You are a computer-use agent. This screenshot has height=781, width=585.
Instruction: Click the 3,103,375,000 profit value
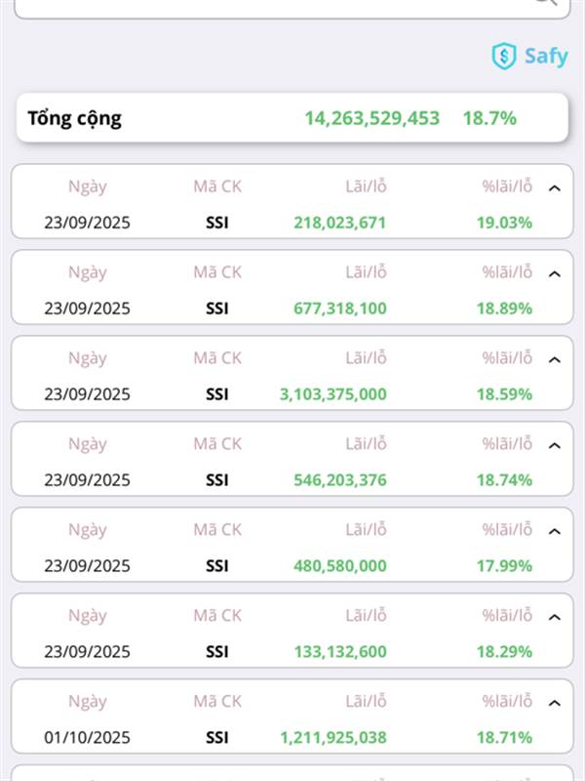[x=332, y=394]
